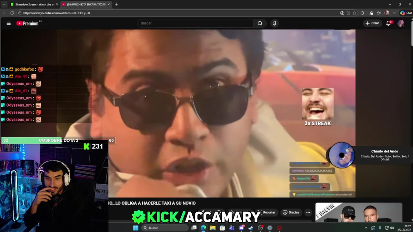This screenshot has width=413, height=232.
Task: Open Task View on the taskbar
Action: (x=194, y=228)
